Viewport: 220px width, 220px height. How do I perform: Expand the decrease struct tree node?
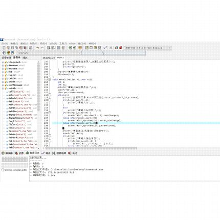[x=3, y=65]
